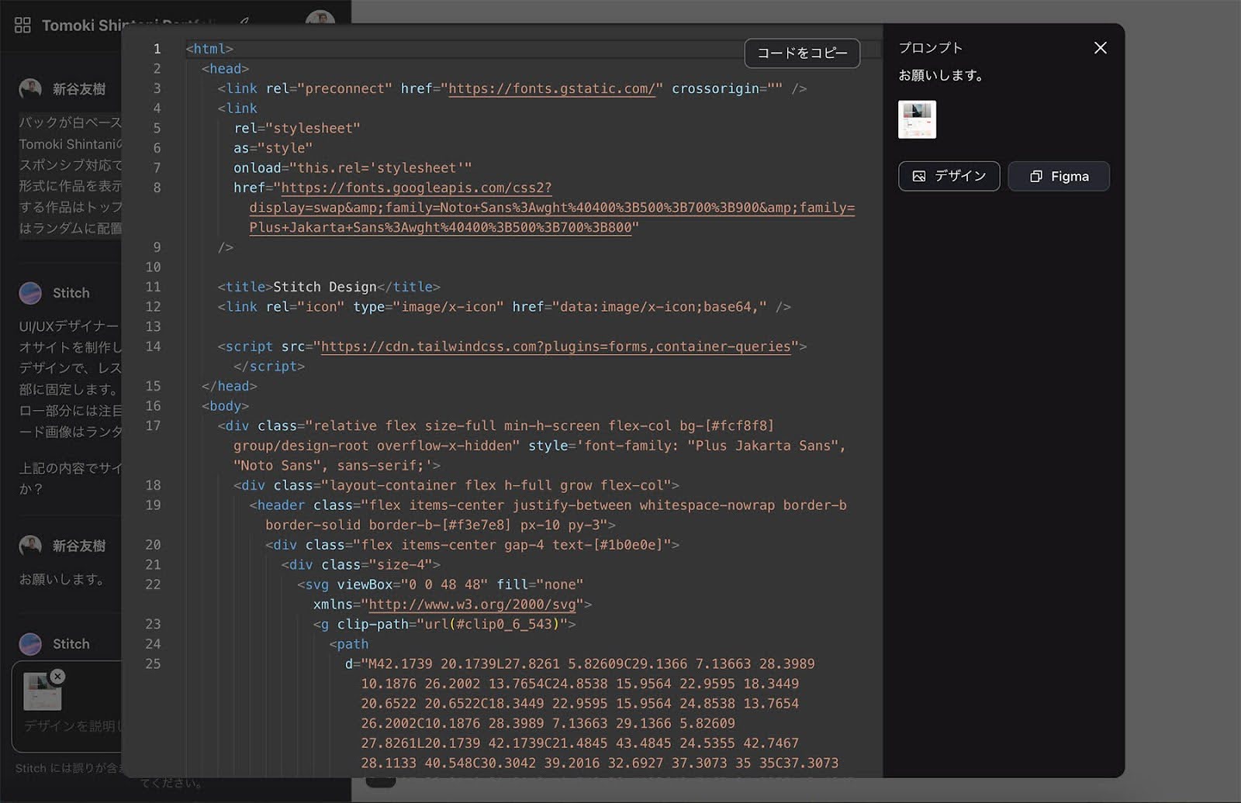1241x803 pixels.
Task: Click line number 17 in the gutter
Action: (x=154, y=426)
